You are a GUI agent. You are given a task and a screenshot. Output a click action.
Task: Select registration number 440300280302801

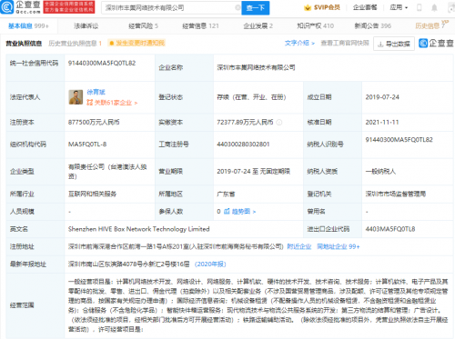click(243, 145)
